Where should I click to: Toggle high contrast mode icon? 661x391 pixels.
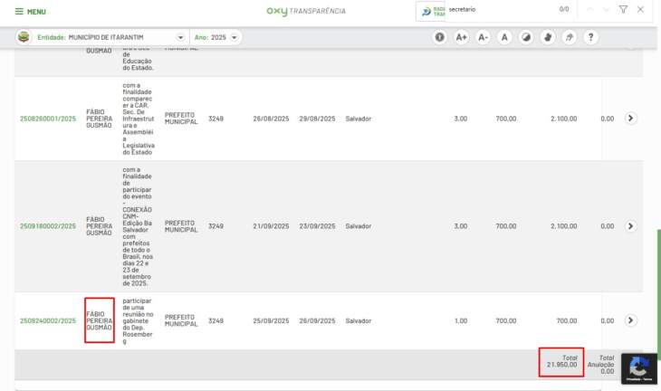526,37
